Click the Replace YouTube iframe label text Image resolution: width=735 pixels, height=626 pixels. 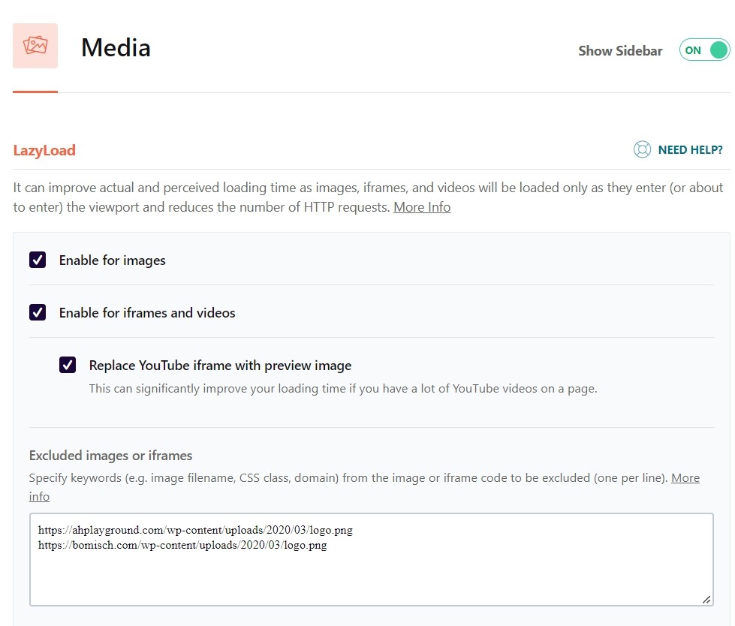(220, 366)
